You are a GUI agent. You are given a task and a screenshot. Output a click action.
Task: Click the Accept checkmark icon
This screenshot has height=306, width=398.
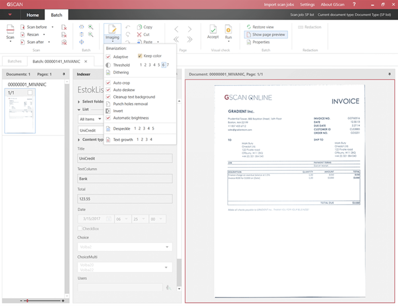[213, 29]
